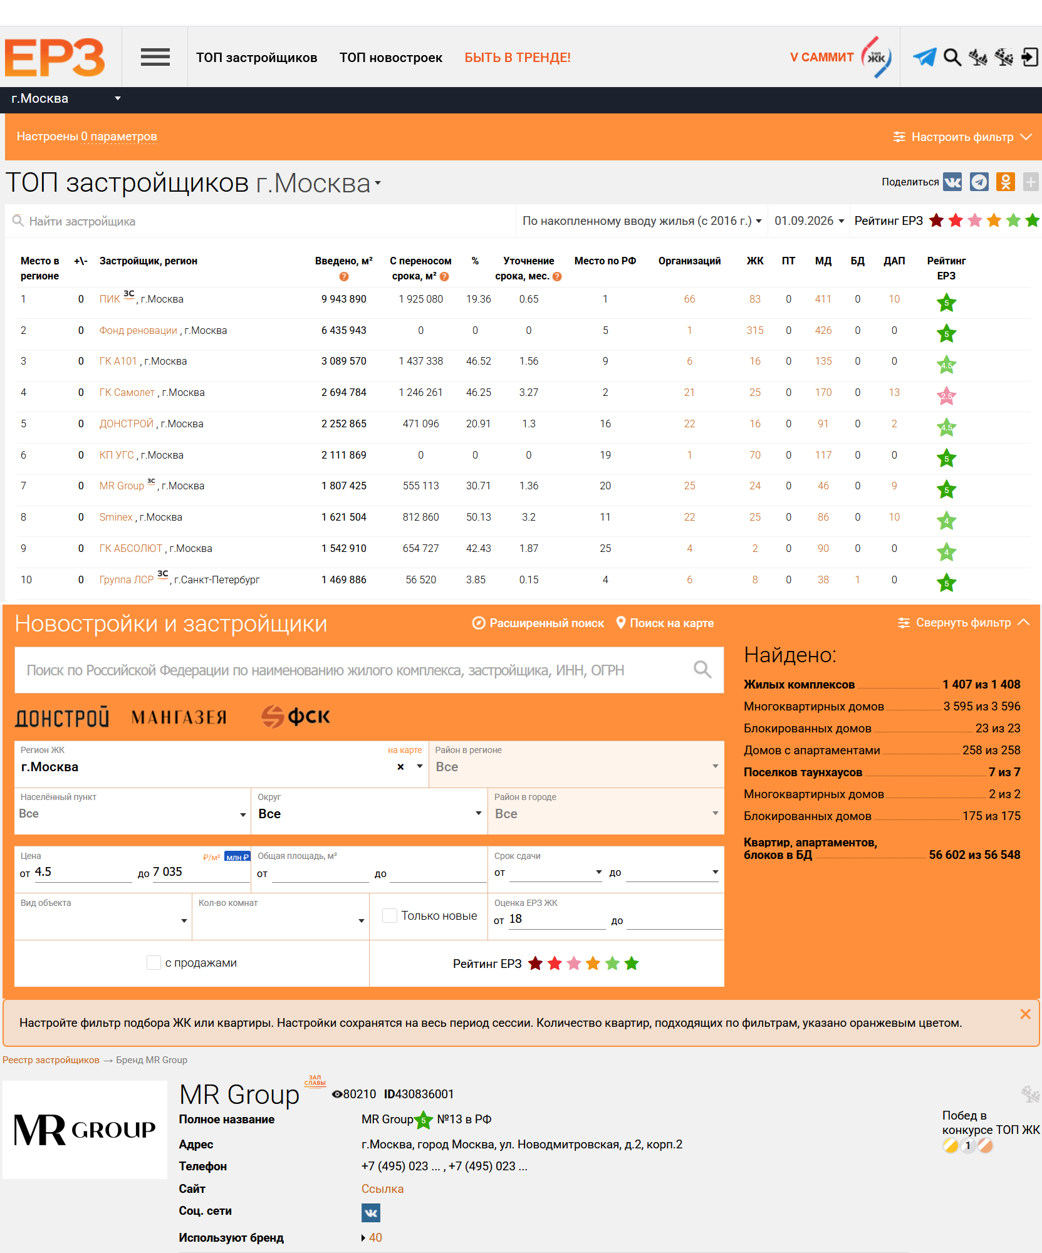
Task: Click the green 5 star beside MR Group full name
Action: click(424, 1120)
